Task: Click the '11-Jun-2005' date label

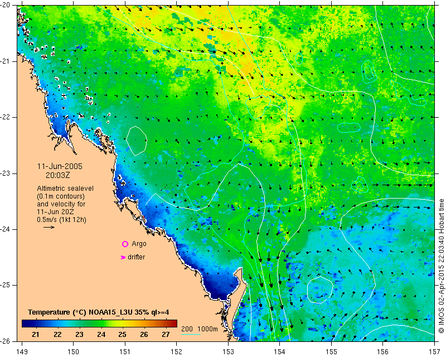Action: (60, 166)
